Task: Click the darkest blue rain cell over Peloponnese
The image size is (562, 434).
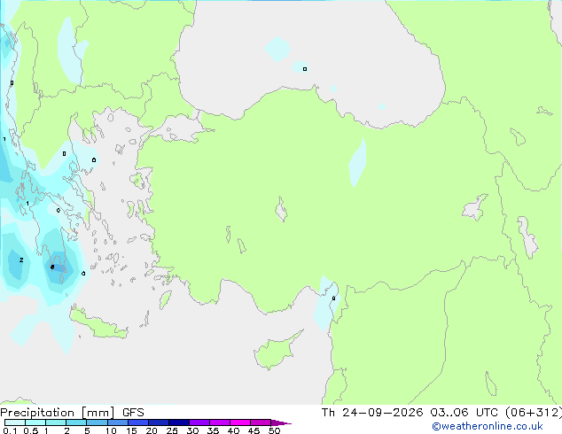Action: point(58,267)
